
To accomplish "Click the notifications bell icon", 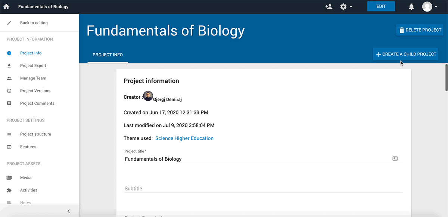I will (411, 7).
